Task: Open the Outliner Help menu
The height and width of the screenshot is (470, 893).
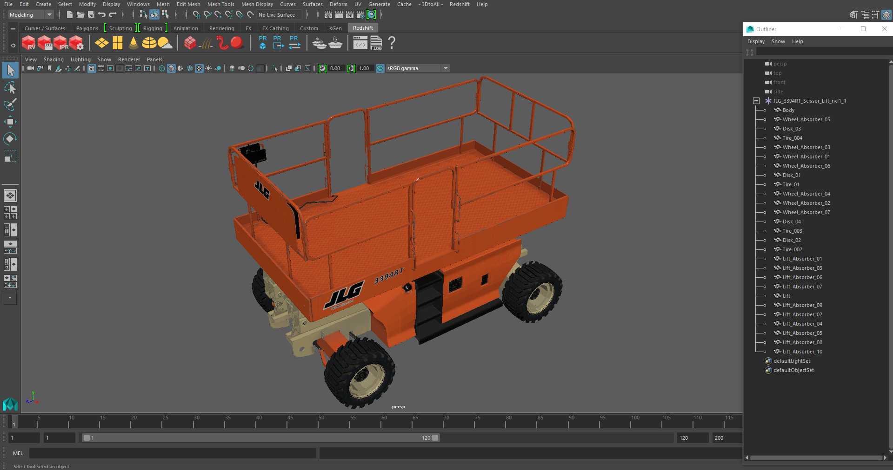Action: click(797, 41)
